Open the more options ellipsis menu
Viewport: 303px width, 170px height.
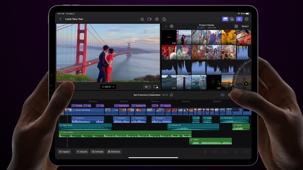(246, 19)
